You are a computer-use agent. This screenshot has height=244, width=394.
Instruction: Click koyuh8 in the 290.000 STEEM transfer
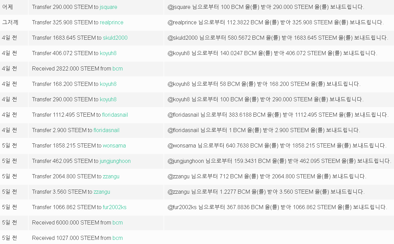[108, 99]
